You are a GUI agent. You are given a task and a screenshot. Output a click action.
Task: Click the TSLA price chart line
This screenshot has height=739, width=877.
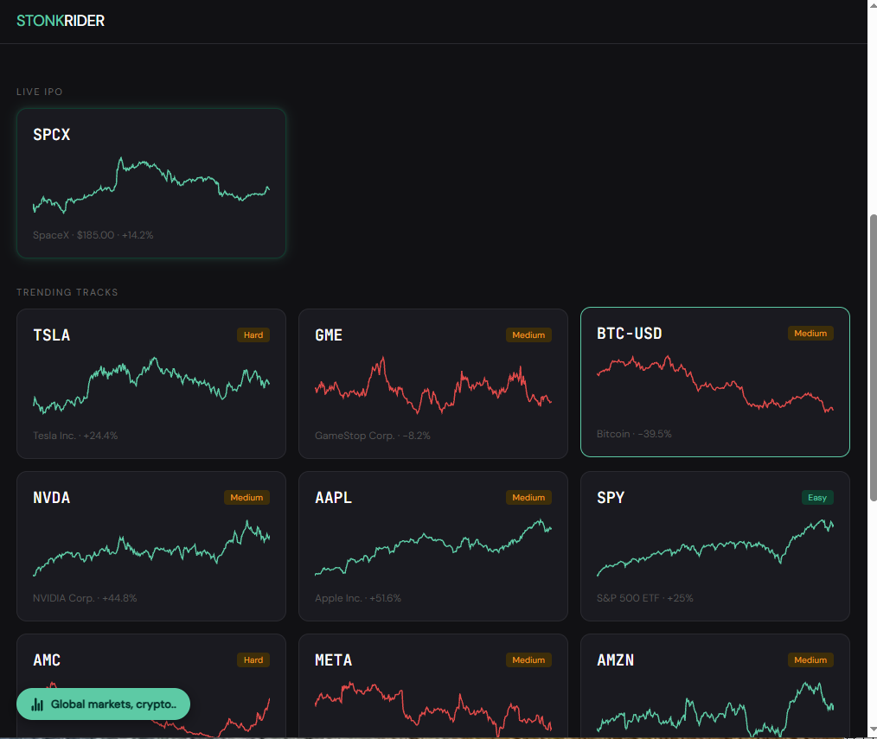coord(151,385)
